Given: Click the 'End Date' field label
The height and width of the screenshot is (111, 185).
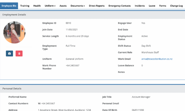Looking at the screenshot, I should click(x=123, y=30).
